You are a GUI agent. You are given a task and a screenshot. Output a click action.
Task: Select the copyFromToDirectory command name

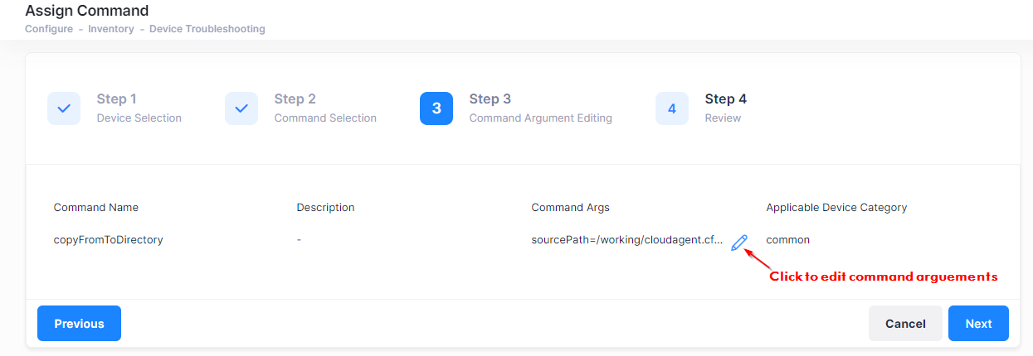coord(109,240)
